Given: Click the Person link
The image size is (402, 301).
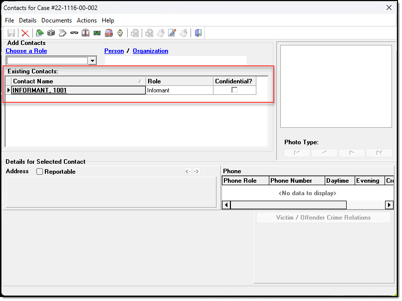Looking at the screenshot, I should pos(114,51).
